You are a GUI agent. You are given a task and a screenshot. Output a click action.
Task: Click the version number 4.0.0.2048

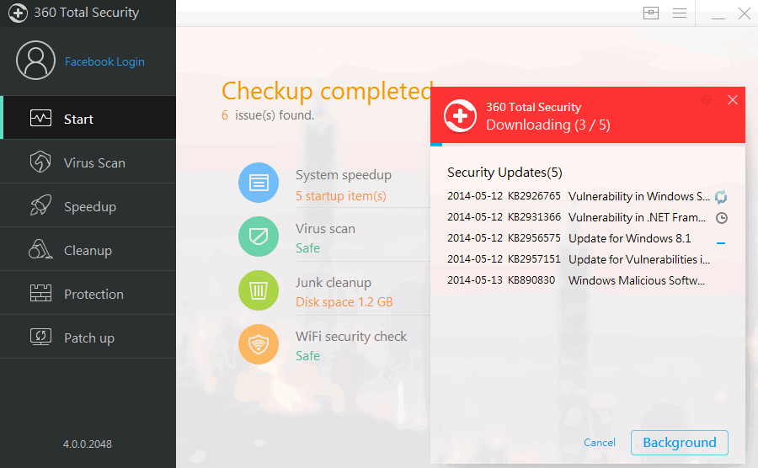click(88, 444)
